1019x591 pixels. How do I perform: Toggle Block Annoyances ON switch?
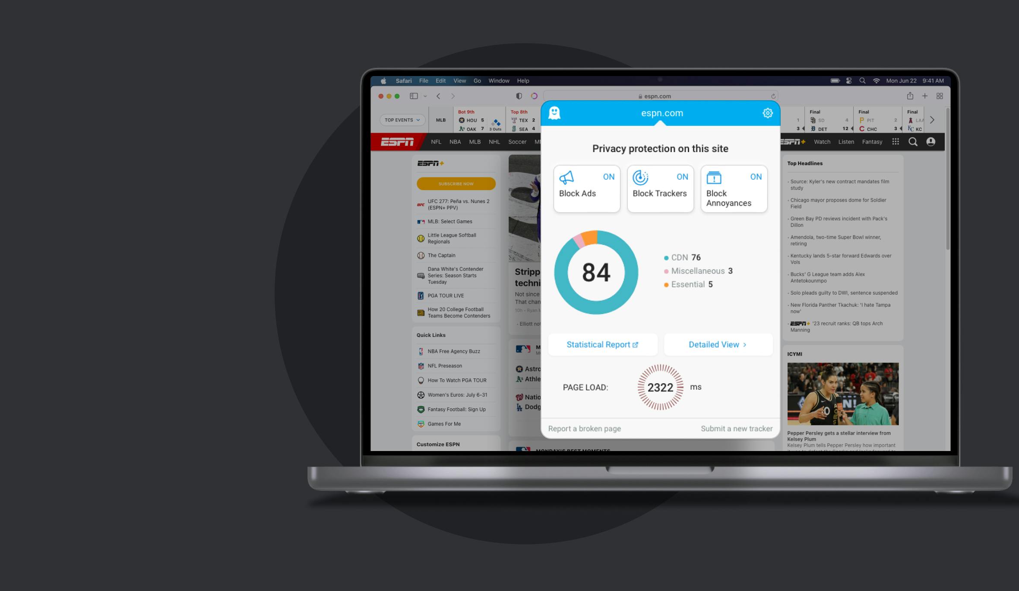(756, 177)
